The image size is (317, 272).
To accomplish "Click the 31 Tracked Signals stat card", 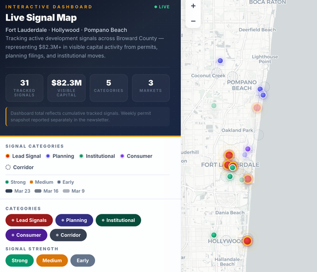I will coord(24,88).
